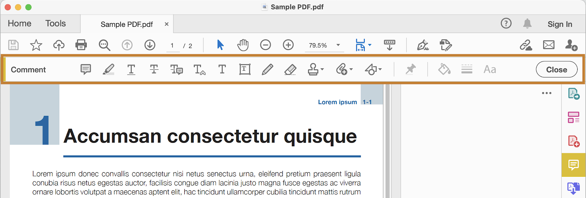586x198 pixels.
Task: Share a link with the link-cloud icon
Action: tap(526, 45)
